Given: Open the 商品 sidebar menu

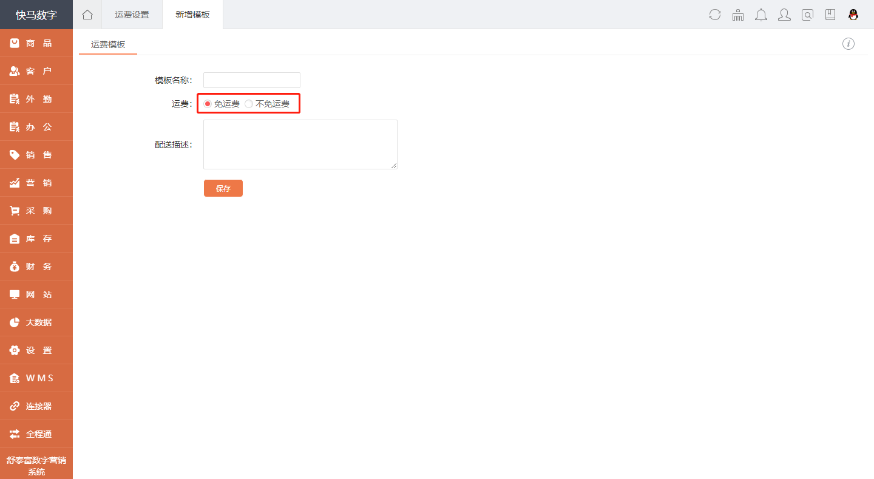Looking at the screenshot, I should coord(36,43).
